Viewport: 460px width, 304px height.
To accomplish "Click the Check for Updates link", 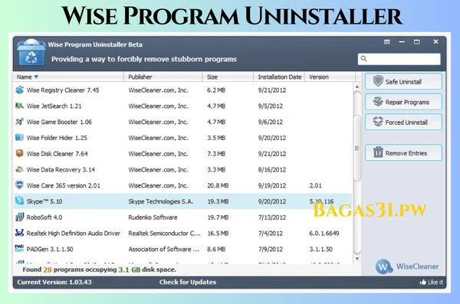I will coord(188,282).
